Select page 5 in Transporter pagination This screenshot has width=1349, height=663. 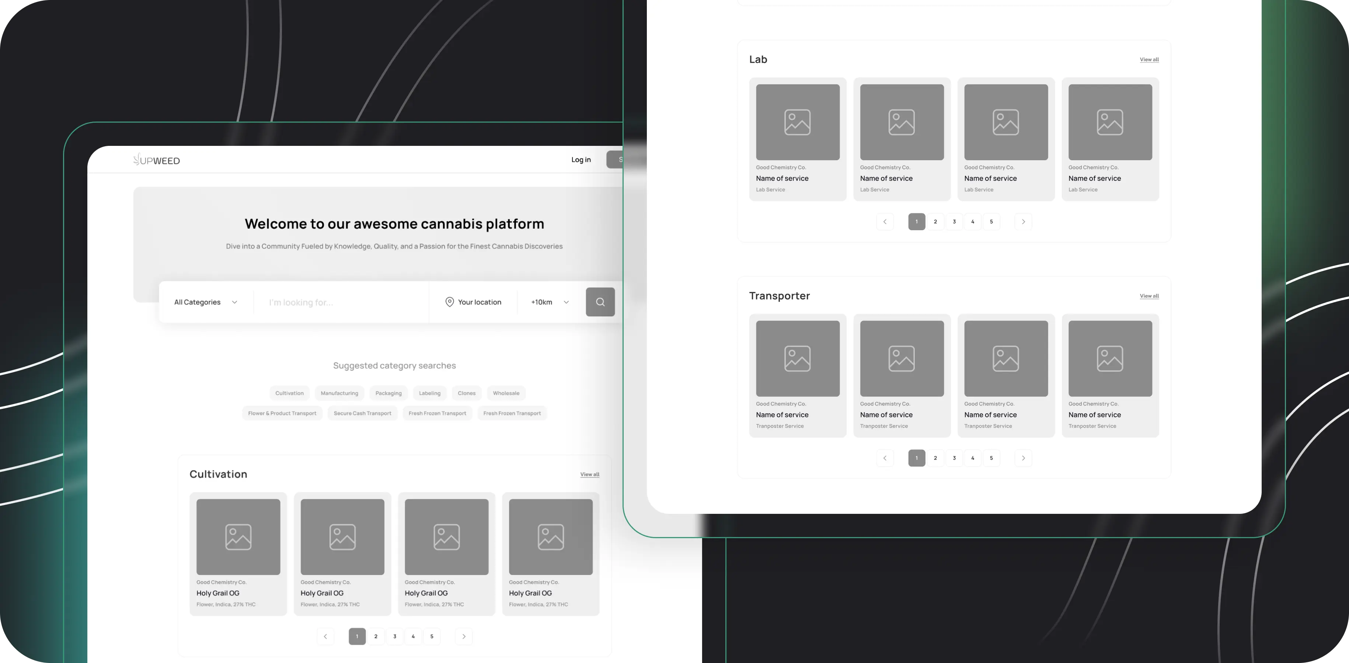point(991,458)
